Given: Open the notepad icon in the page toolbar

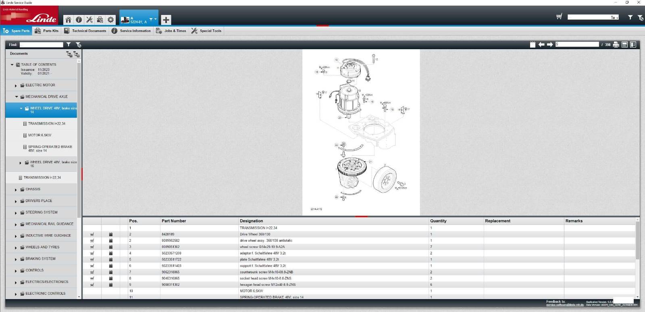Looking at the screenshot, I should click(533, 44).
